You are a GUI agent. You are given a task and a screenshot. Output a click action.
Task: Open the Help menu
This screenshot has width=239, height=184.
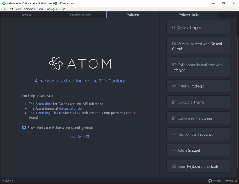click(62, 9)
